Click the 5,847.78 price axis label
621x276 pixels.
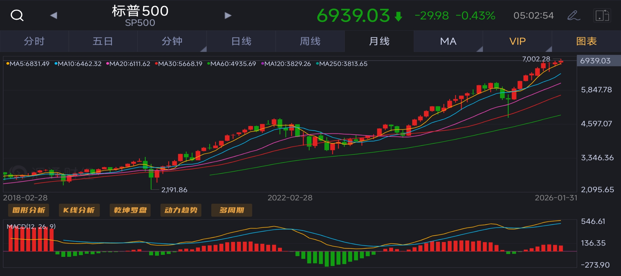pyautogui.click(x=596, y=90)
